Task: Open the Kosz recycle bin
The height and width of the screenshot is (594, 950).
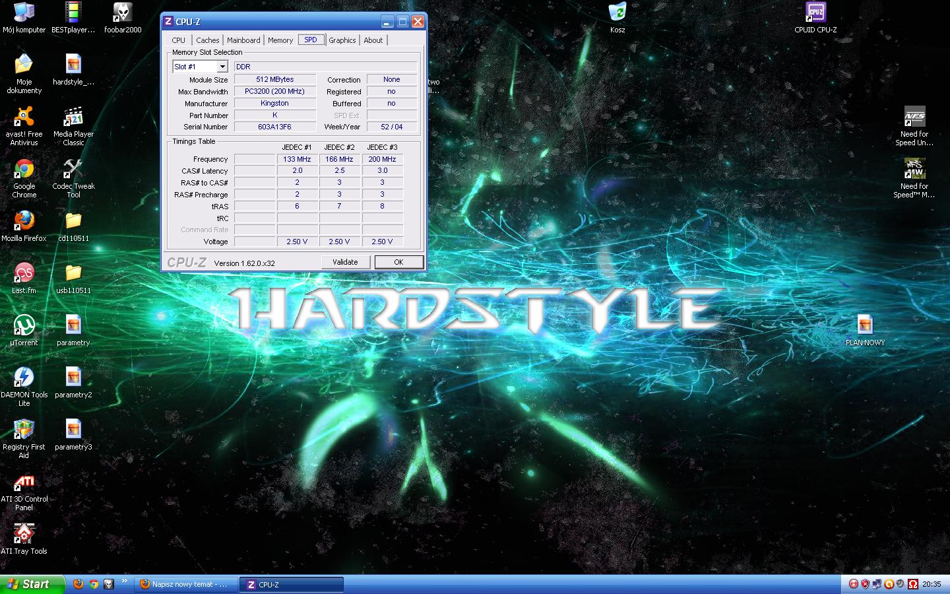Action: [x=617, y=13]
